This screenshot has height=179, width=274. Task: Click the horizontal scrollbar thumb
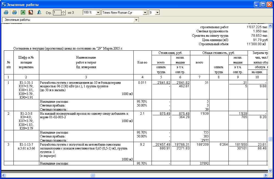[x=93, y=175]
